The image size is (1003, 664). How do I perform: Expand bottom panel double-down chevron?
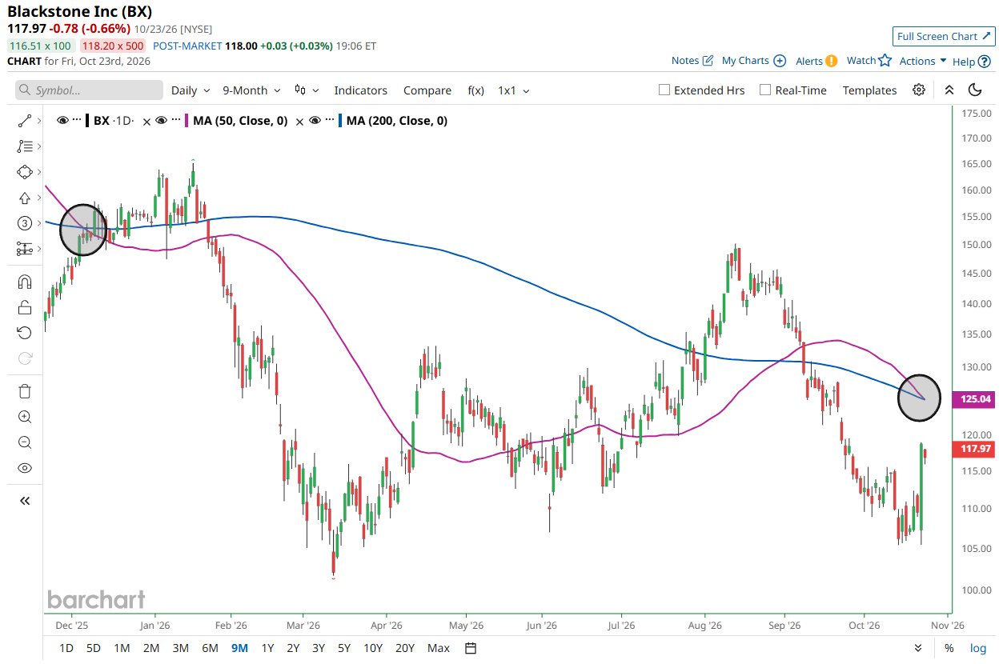918,648
